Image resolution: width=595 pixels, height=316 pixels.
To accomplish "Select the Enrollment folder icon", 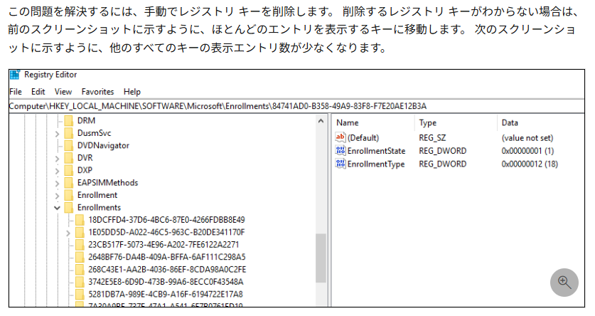I will (x=69, y=195).
